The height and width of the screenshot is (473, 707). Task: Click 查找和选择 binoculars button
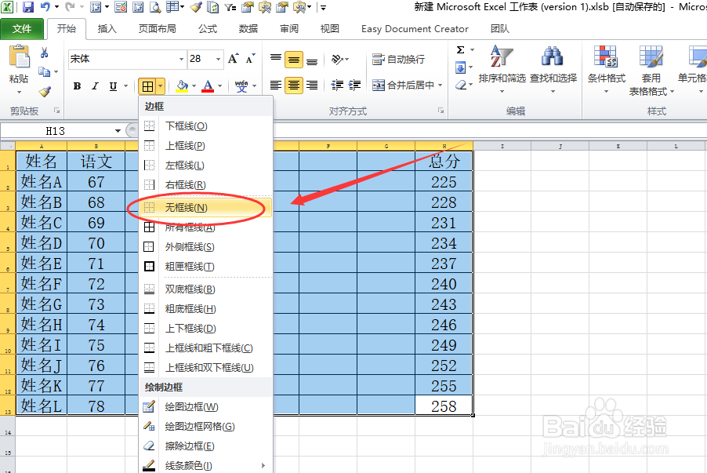click(553, 68)
